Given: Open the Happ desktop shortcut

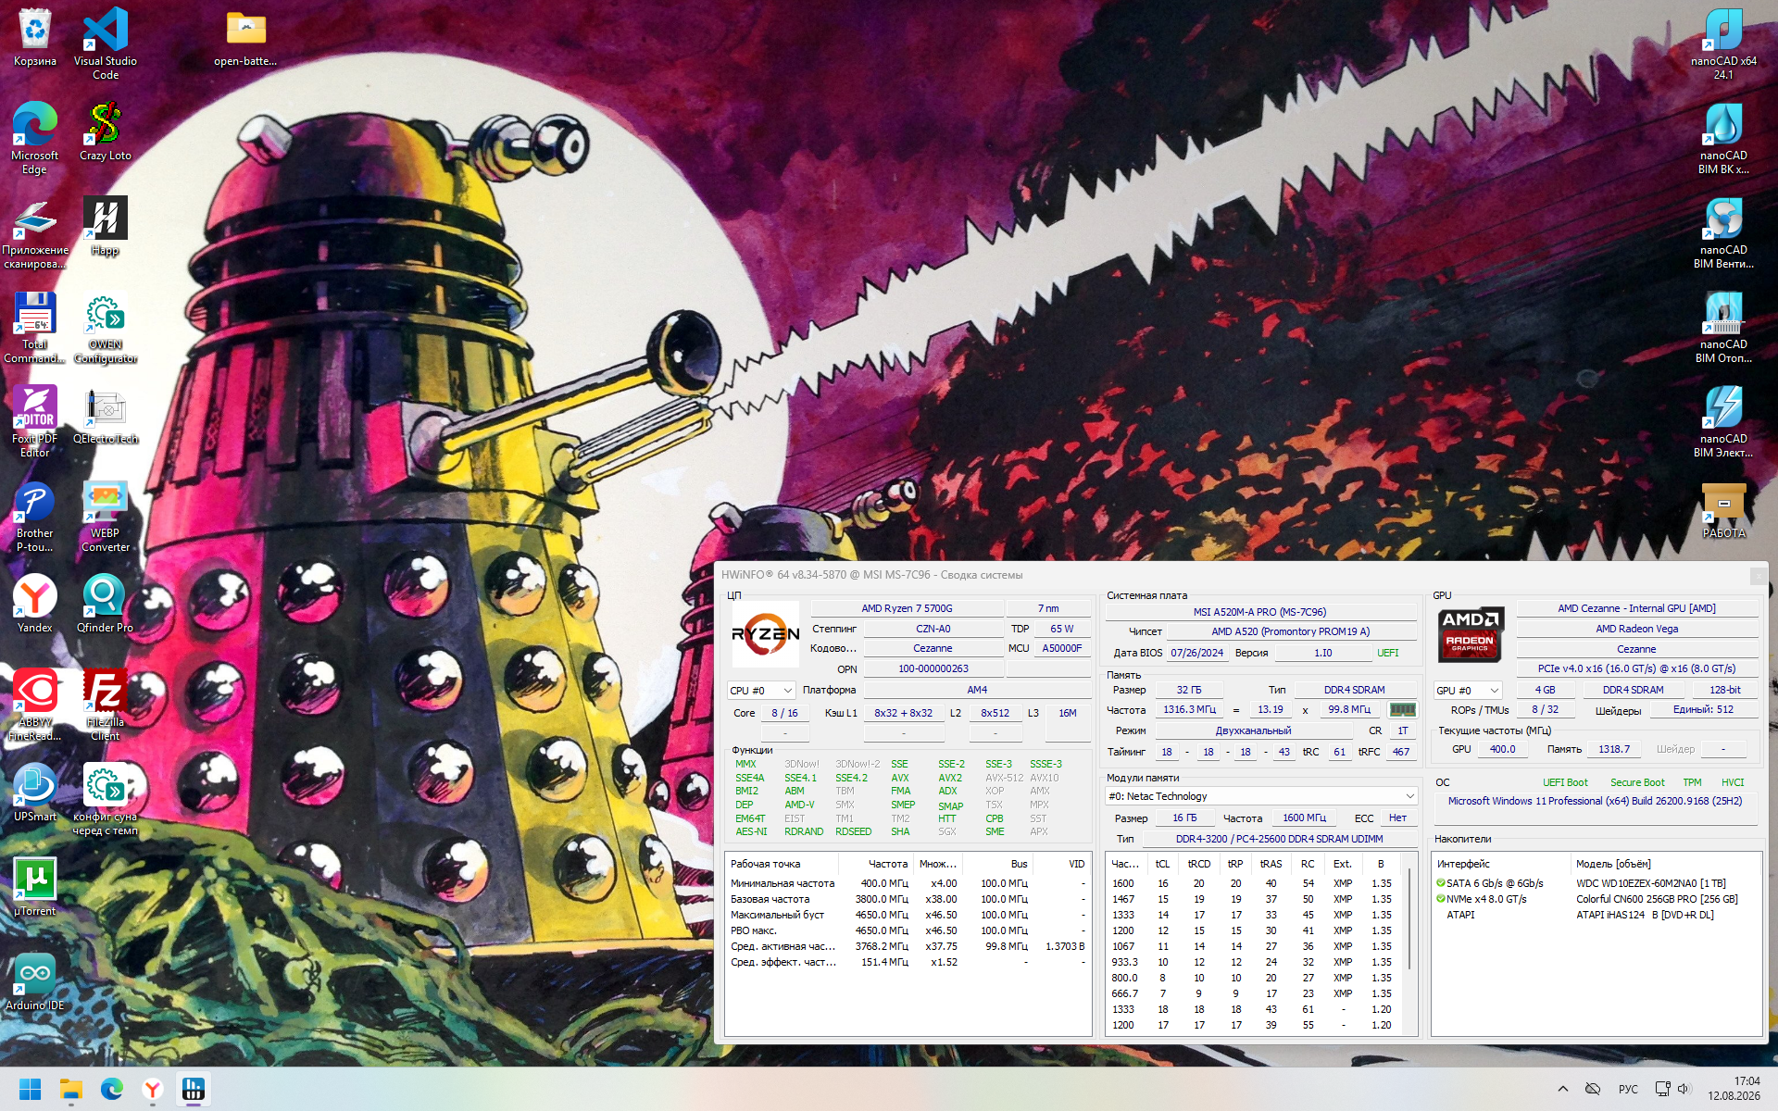Looking at the screenshot, I should point(106,225).
